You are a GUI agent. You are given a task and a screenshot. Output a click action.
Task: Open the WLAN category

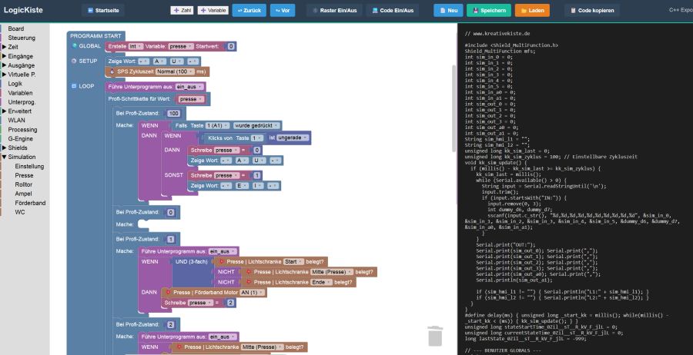click(x=16, y=121)
